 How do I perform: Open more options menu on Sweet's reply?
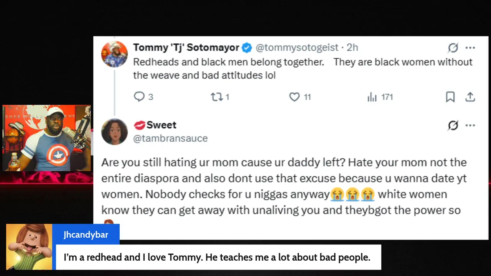470,125
